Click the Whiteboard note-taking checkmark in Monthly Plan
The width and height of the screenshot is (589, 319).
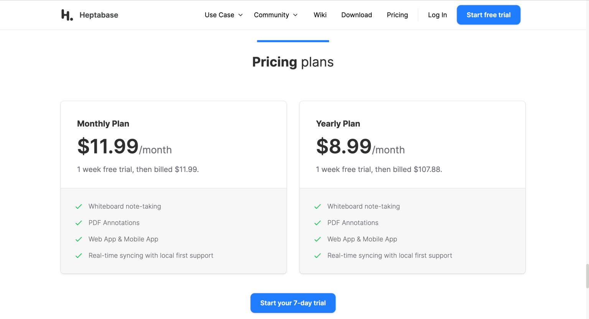click(x=79, y=207)
